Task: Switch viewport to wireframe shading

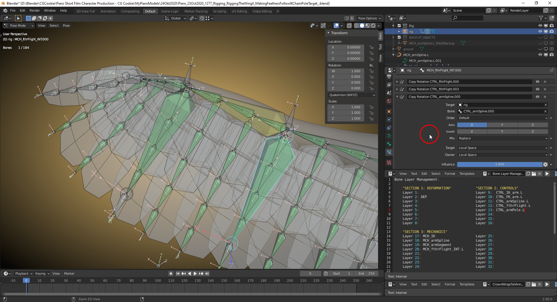Action: pos(357,26)
